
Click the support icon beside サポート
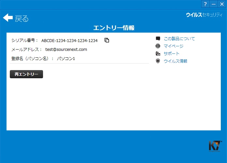(x=158, y=53)
